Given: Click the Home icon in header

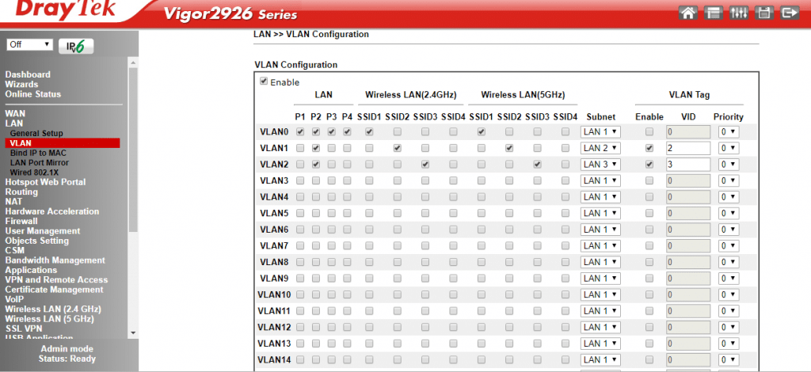Looking at the screenshot, I should point(689,13).
